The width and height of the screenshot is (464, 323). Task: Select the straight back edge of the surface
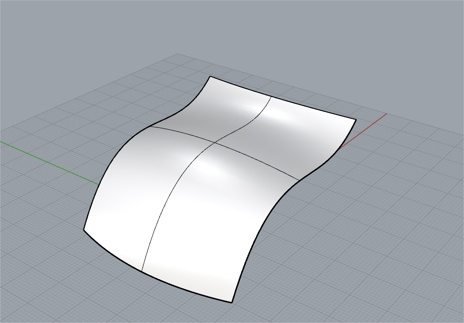point(283,98)
